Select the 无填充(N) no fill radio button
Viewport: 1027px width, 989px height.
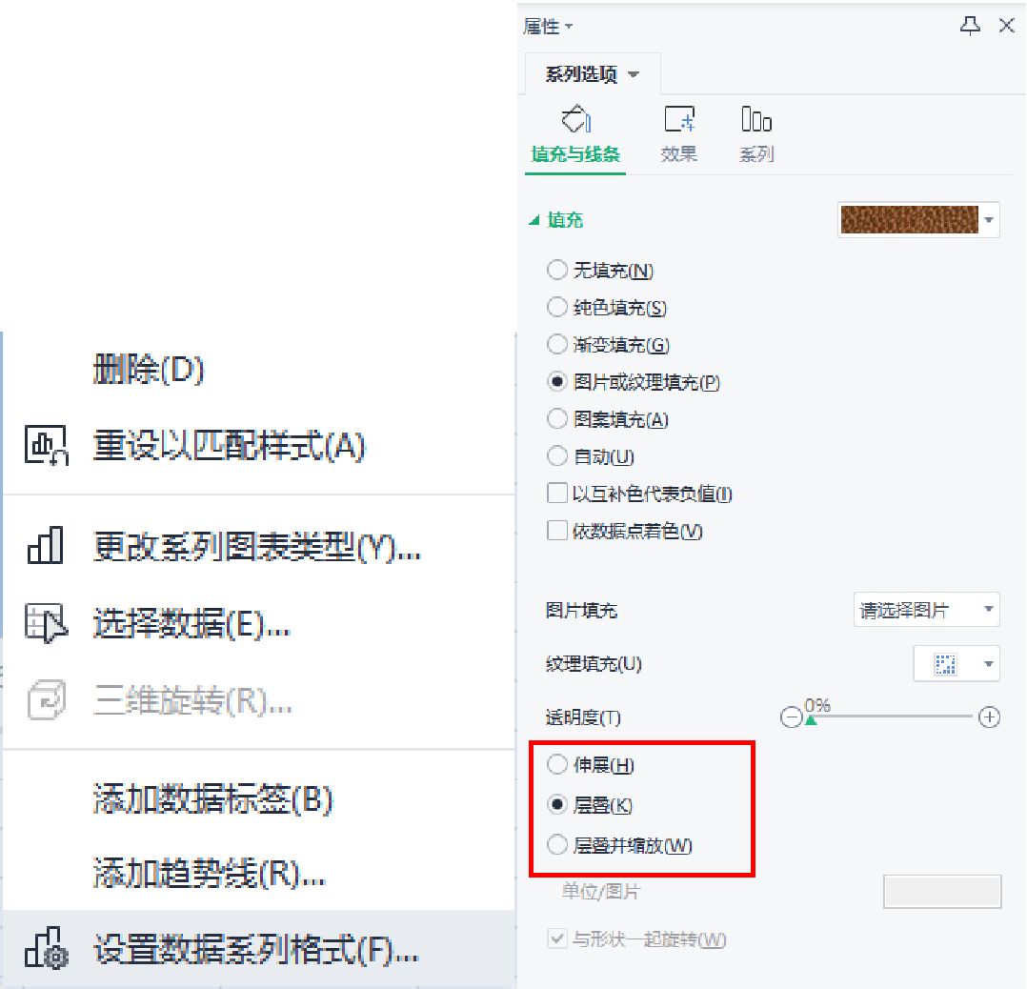[556, 270]
